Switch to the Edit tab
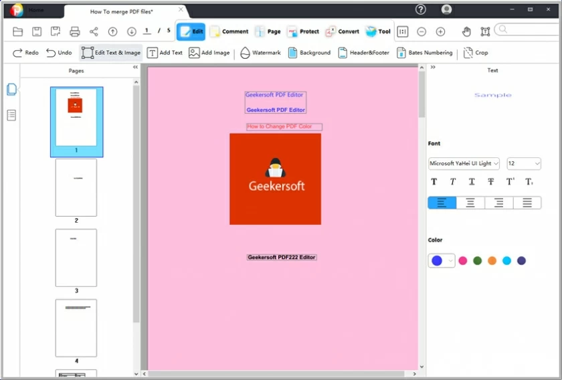The height and width of the screenshot is (380, 562). (191, 31)
